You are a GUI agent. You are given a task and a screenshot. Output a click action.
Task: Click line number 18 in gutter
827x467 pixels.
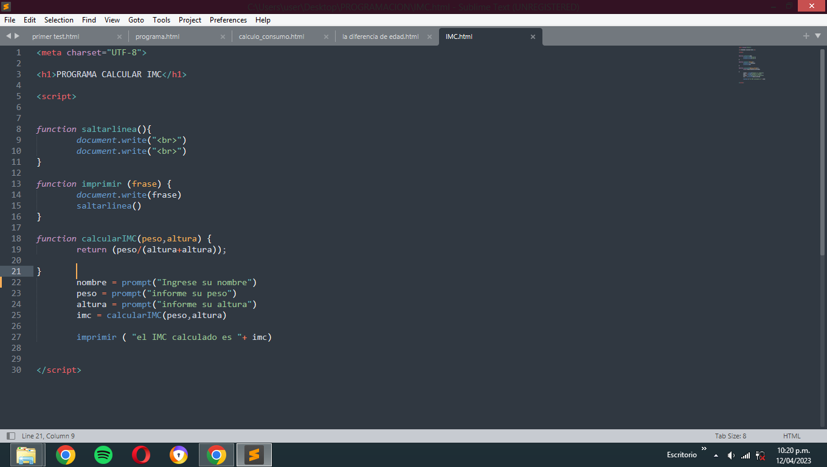(16, 238)
